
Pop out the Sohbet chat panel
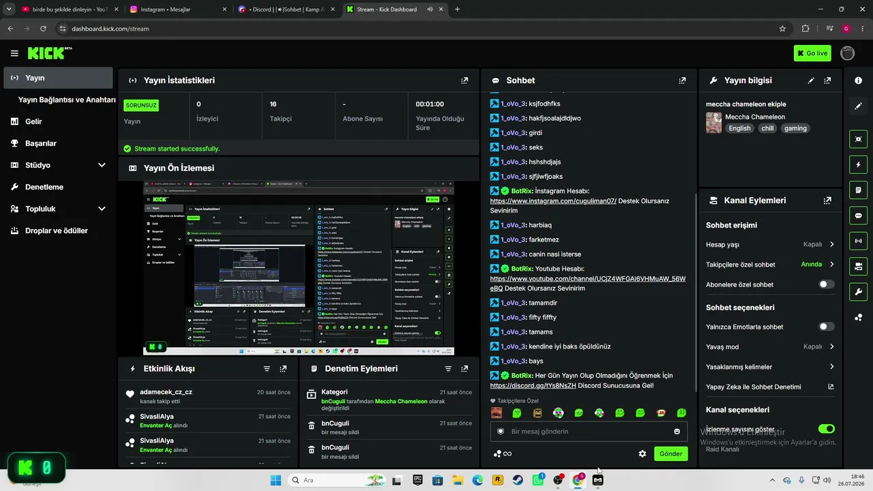pos(682,80)
